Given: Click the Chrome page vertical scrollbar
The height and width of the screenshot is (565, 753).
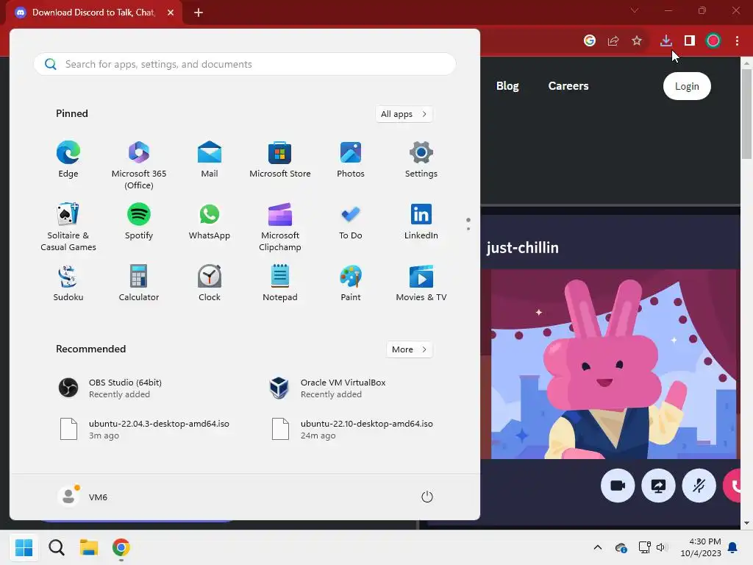Looking at the screenshot, I should click(746, 113).
